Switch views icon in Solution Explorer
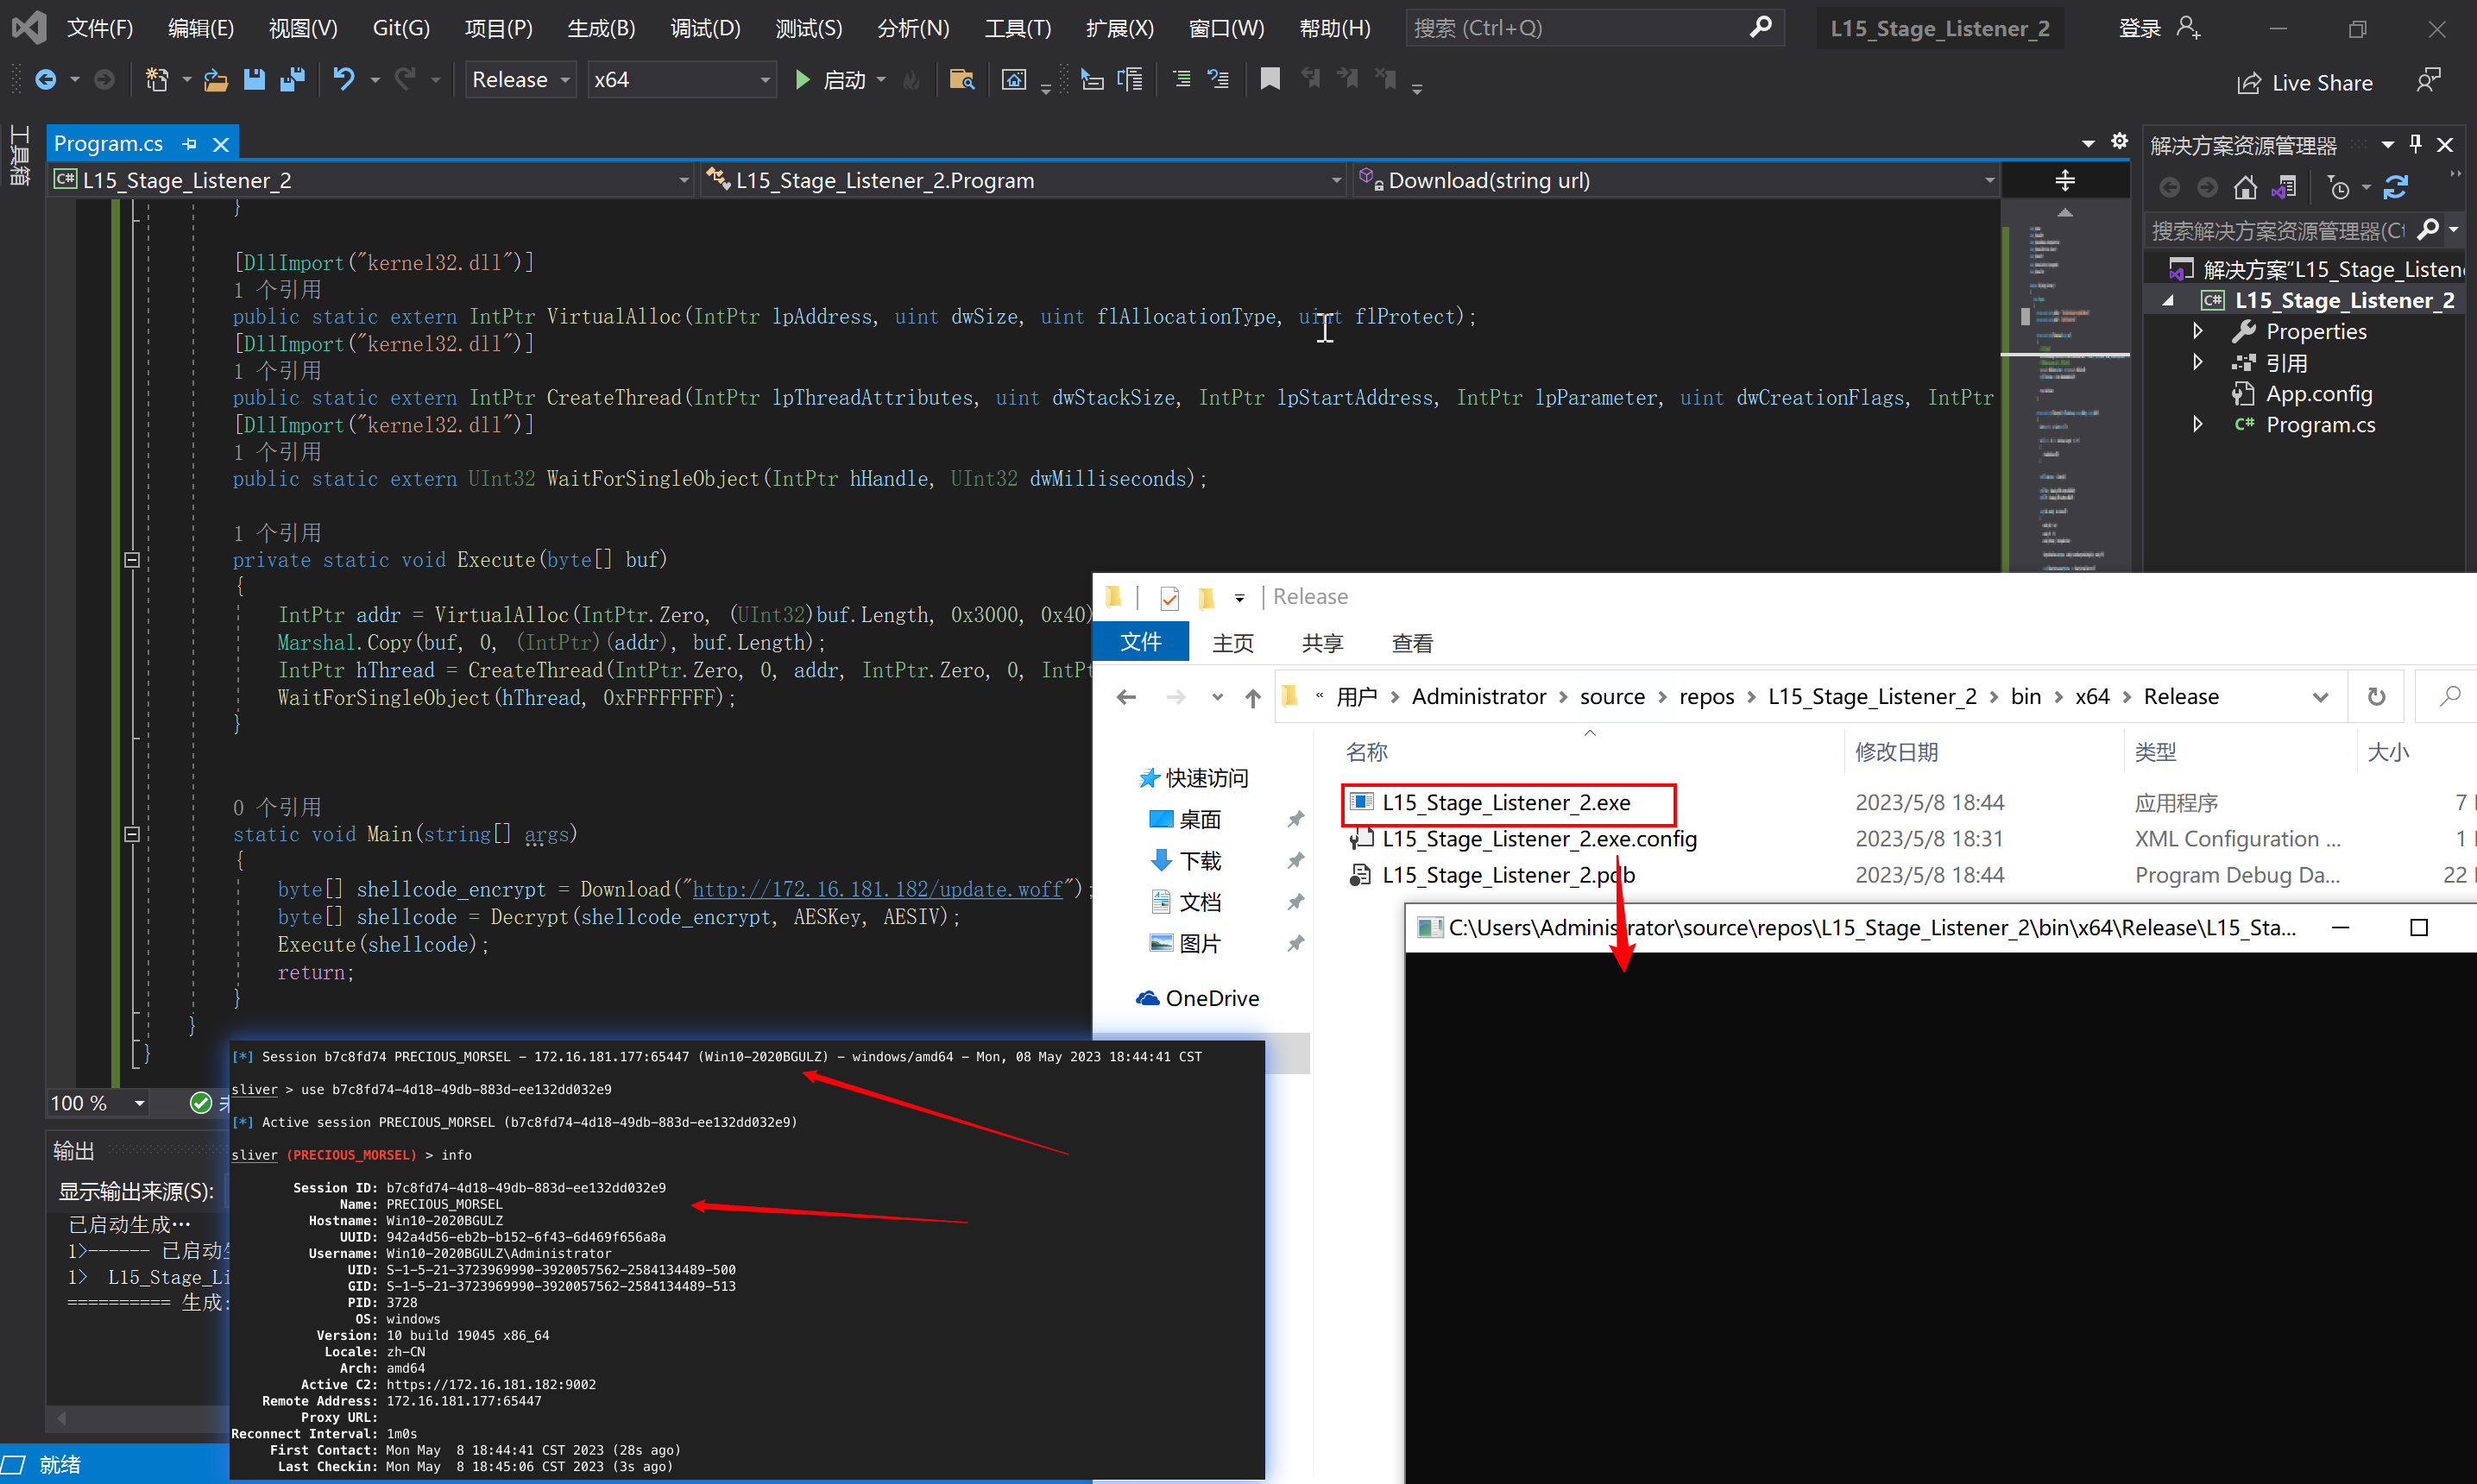 [x=2284, y=187]
